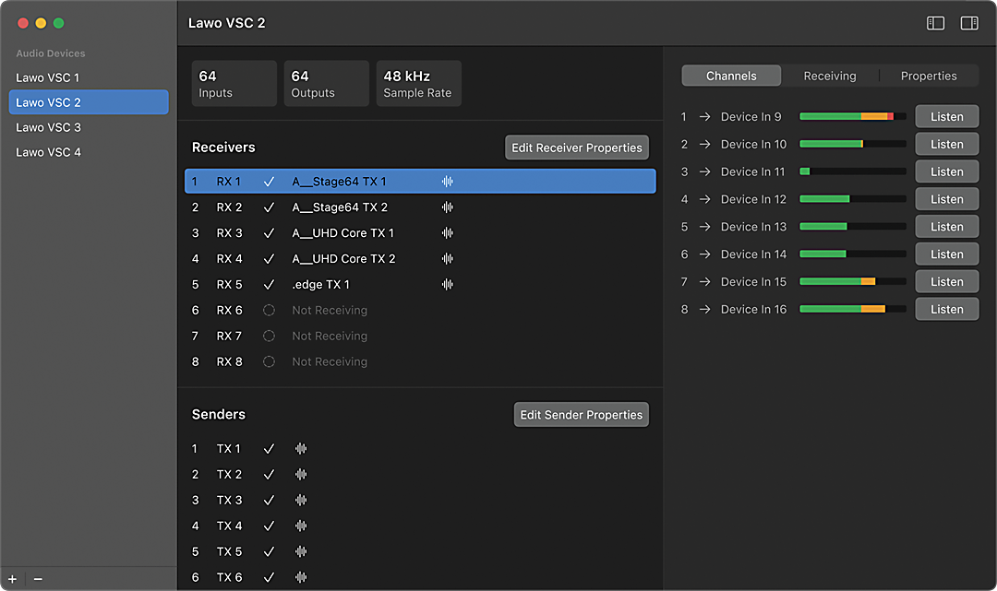
Task: Toggle the left sidebar panel icon
Action: (935, 23)
